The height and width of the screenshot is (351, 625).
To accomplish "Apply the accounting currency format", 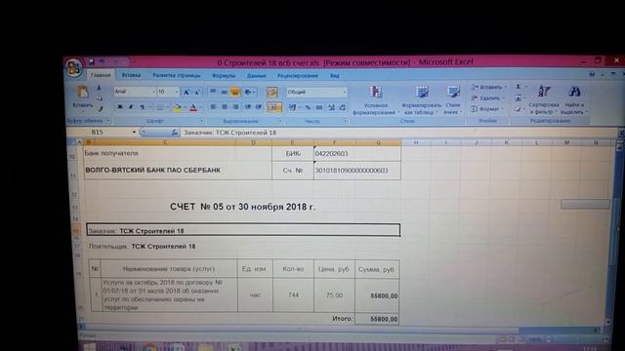I will tap(293, 107).
